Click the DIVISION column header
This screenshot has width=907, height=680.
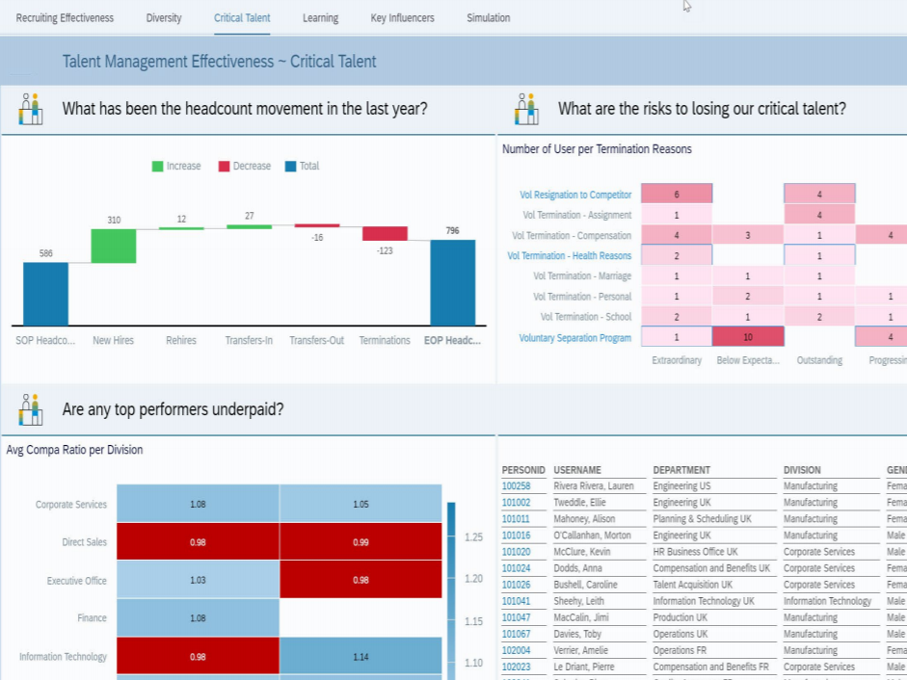pyautogui.click(x=802, y=470)
